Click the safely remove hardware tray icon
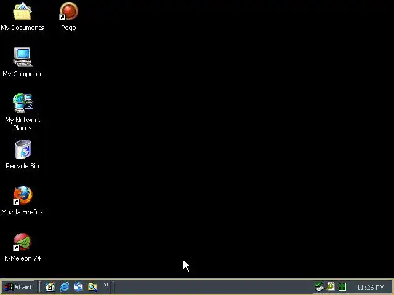The image size is (394, 295). coord(320,287)
